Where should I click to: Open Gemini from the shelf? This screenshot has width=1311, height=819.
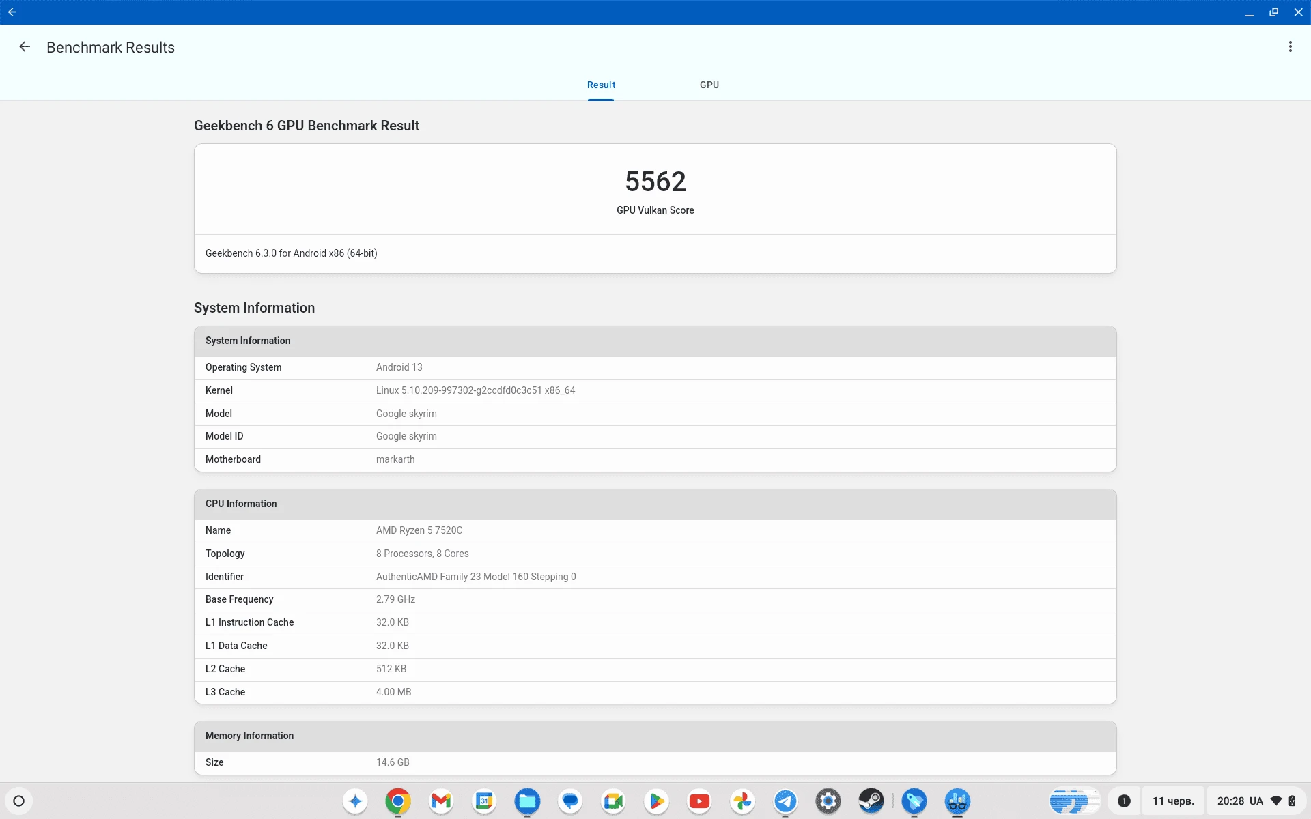pos(355,801)
